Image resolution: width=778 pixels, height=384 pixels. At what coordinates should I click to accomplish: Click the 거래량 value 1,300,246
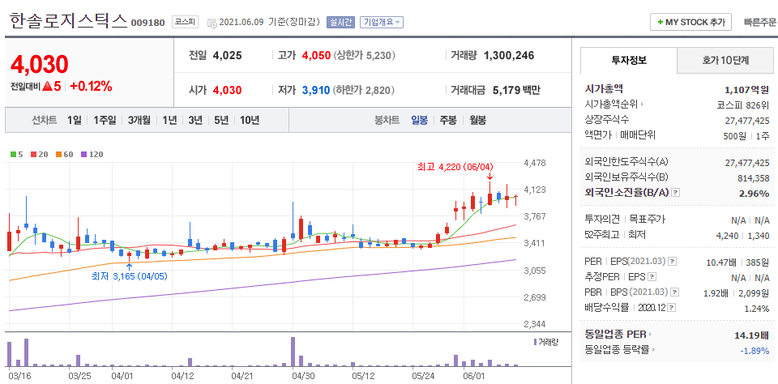[x=509, y=56]
